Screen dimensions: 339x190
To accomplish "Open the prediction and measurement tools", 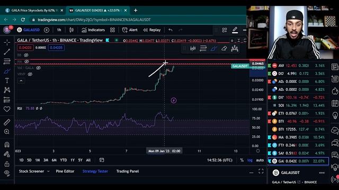I will tap(7, 100).
